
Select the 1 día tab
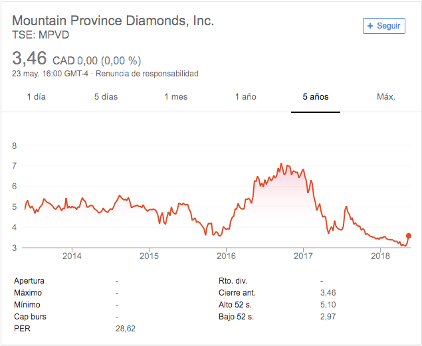point(37,97)
